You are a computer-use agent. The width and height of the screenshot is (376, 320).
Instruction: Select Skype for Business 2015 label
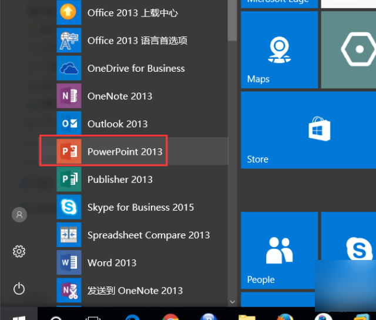[140, 208]
